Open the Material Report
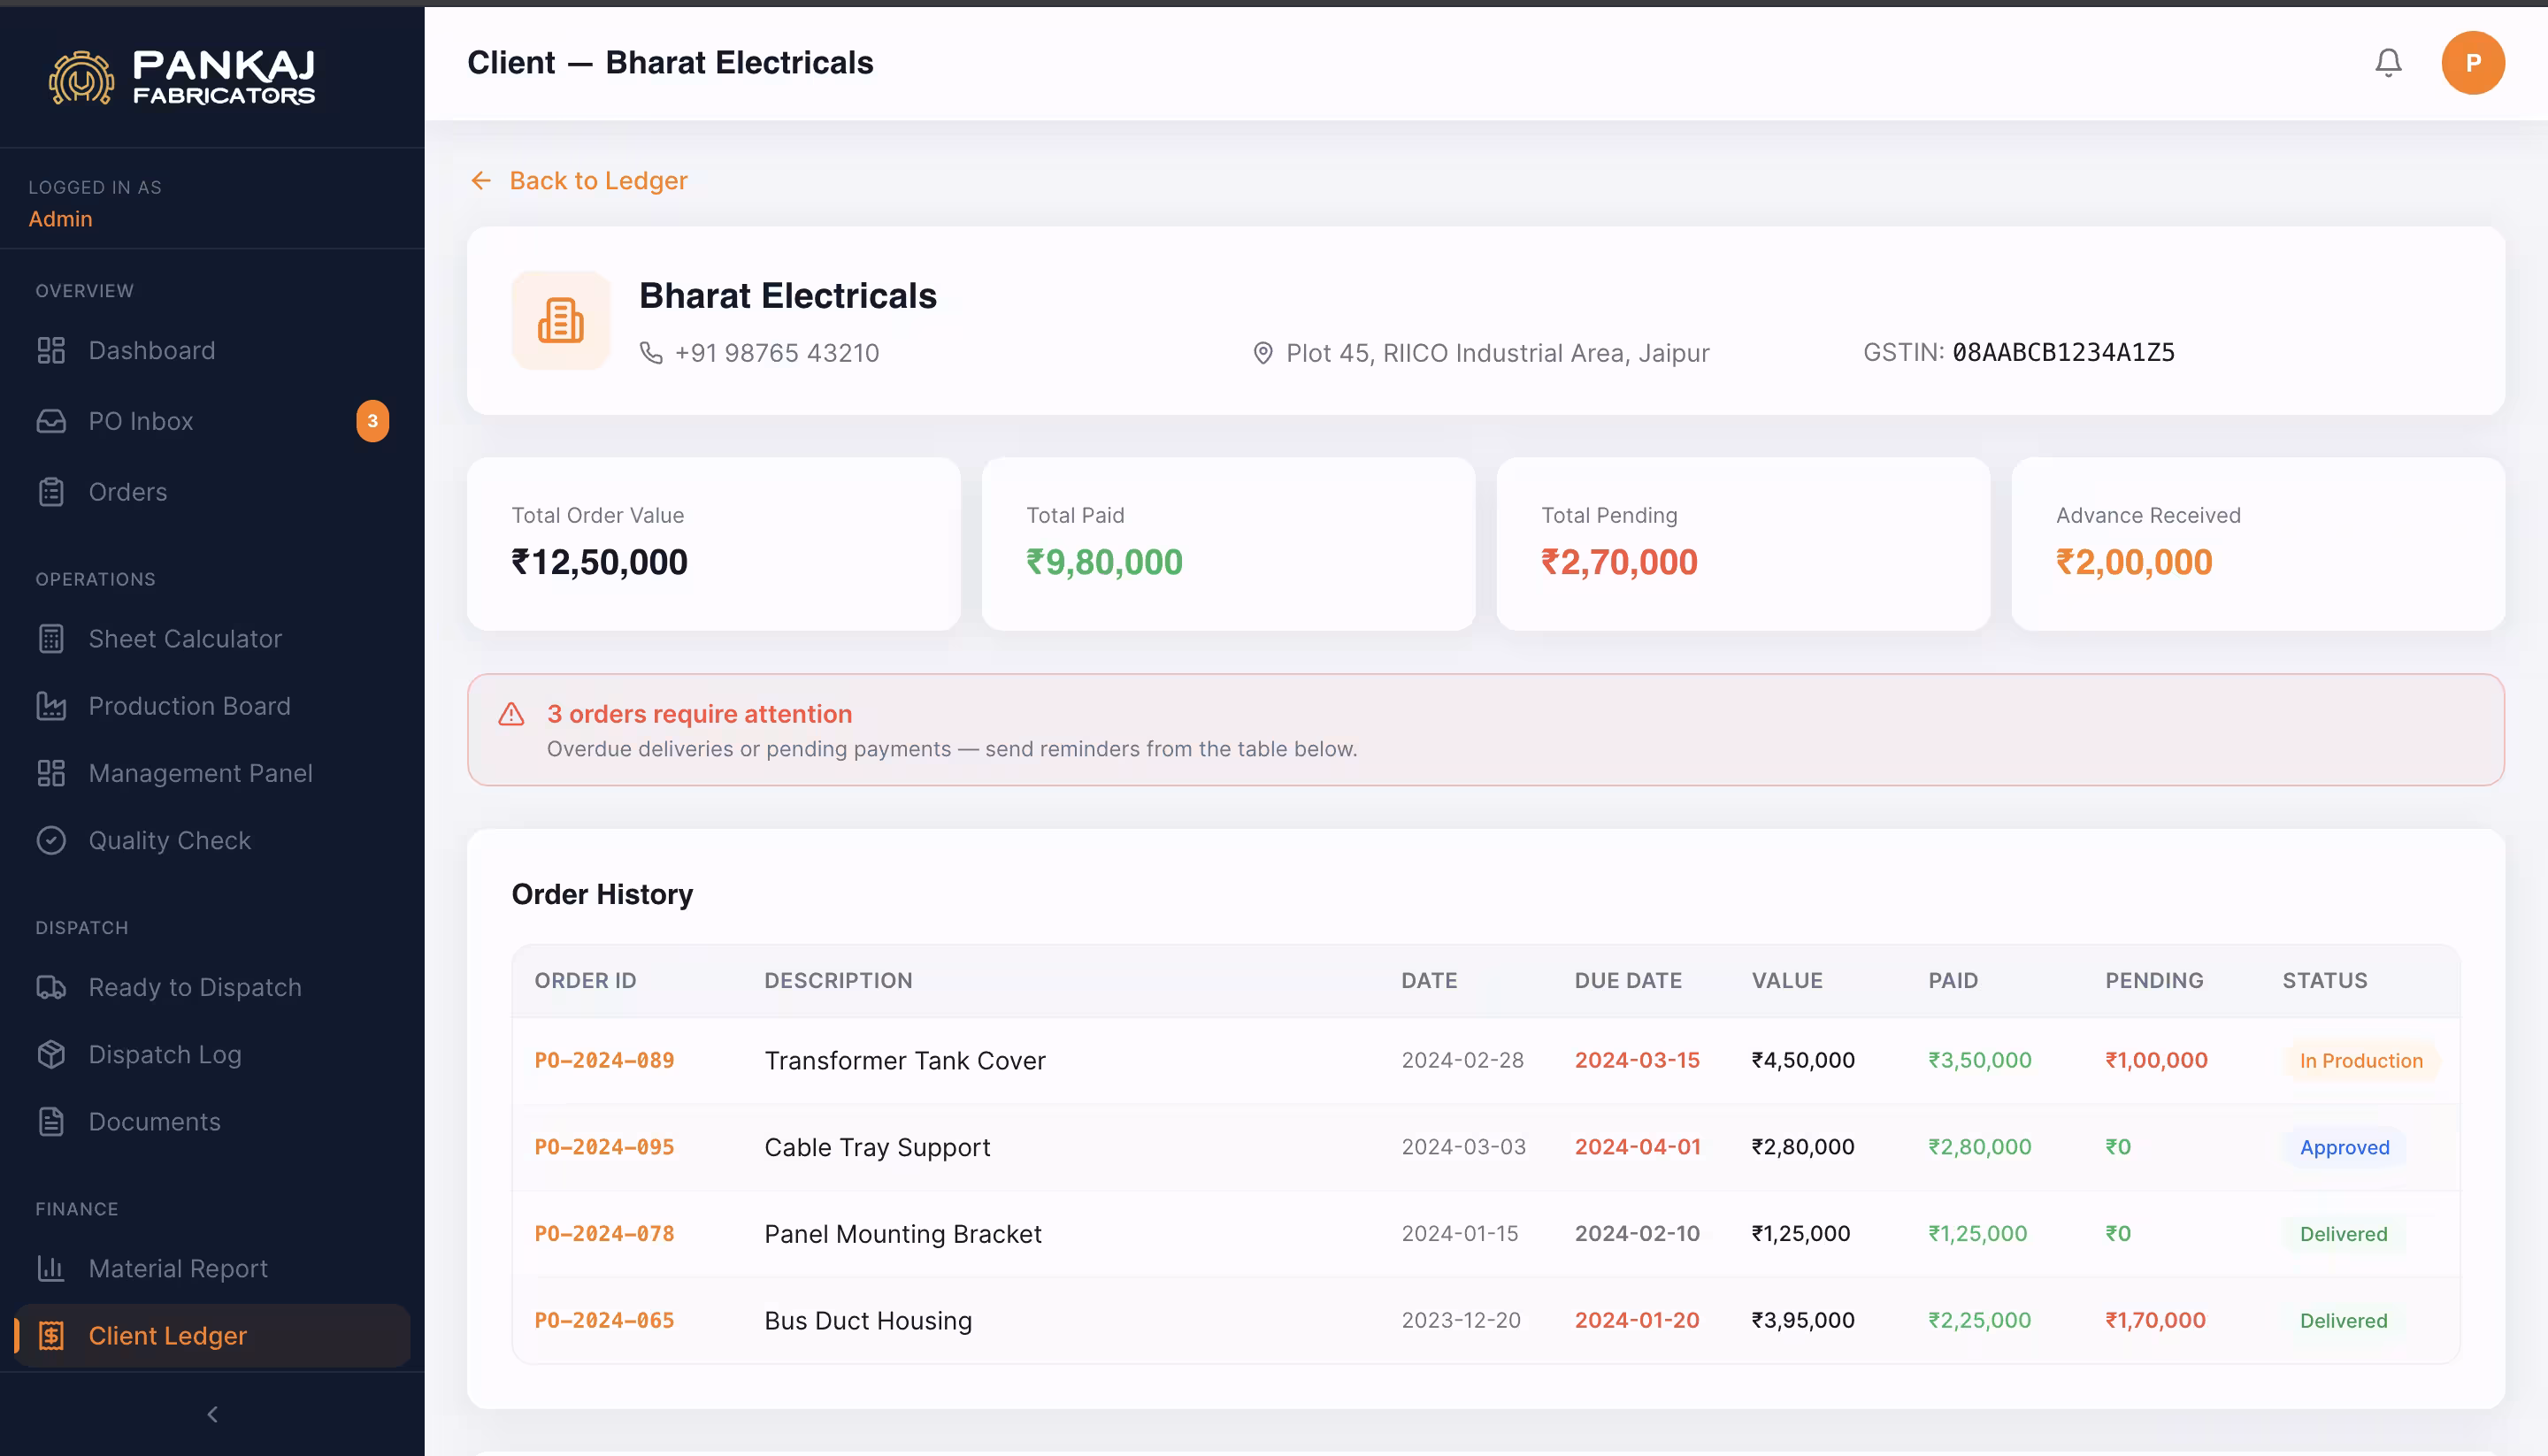This screenshot has height=1456, width=2548. 177,1268
